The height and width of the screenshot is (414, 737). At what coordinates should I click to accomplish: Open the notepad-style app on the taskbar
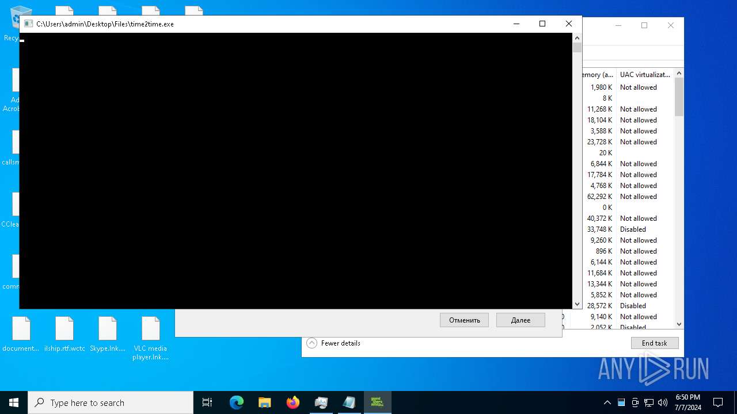[349, 402]
